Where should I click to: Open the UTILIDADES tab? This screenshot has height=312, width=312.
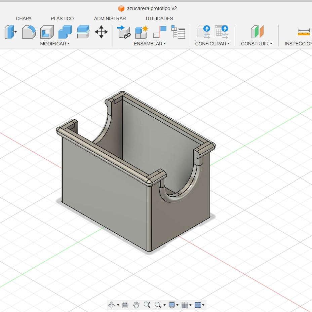click(159, 18)
